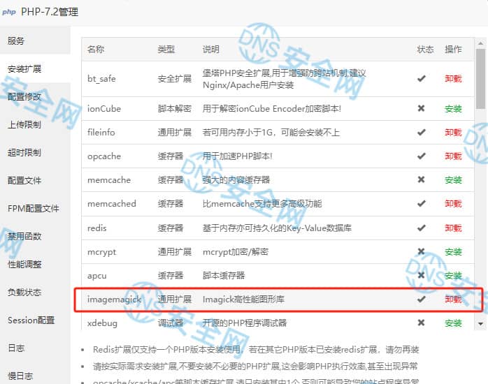Click the scrollbar up arrow of extension list
Image resolution: width=488 pixels, height=384 pixels.
pos(480,43)
